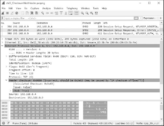
Task: Open the Analyze menu
Action: tap(46, 8)
